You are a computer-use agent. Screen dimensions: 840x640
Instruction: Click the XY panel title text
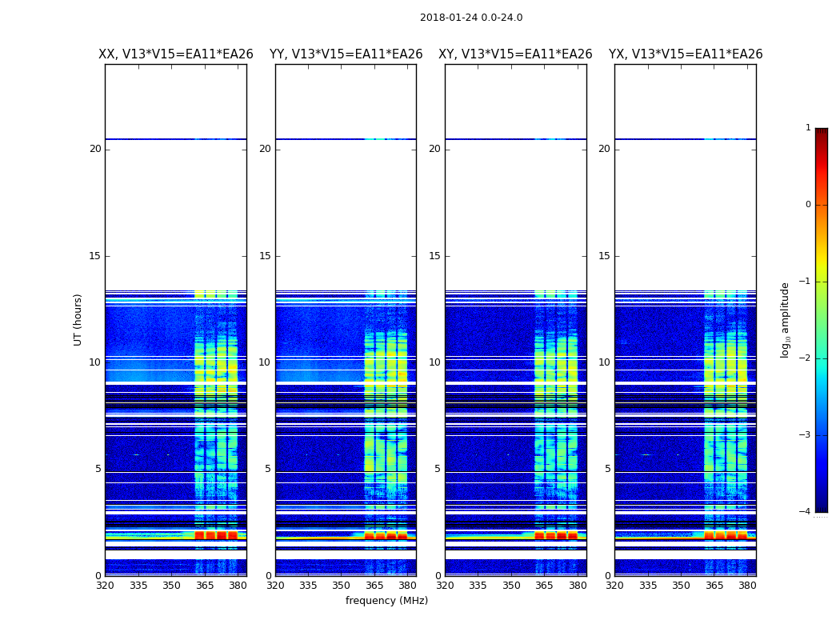click(515, 54)
